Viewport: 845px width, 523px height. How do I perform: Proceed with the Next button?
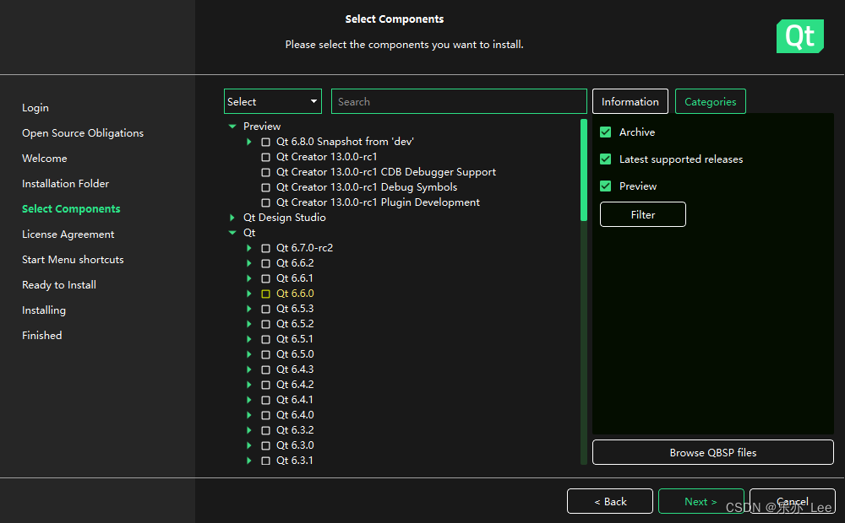(701, 501)
